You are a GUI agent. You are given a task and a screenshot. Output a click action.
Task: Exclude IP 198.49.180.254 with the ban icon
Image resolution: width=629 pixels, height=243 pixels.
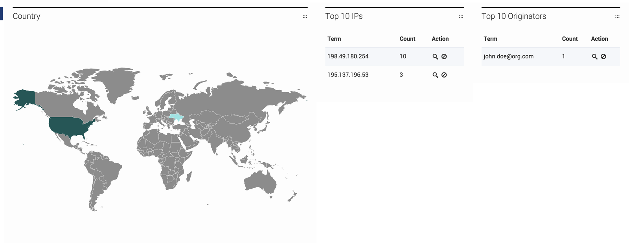coord(444,56)
